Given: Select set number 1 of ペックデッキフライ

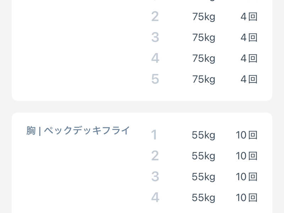Looking at the screenshot, I should click(x=154, y=135).
